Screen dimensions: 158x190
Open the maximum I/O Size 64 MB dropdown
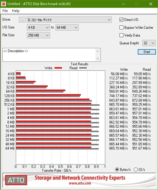pyautogui.click(x=67, y=28)
